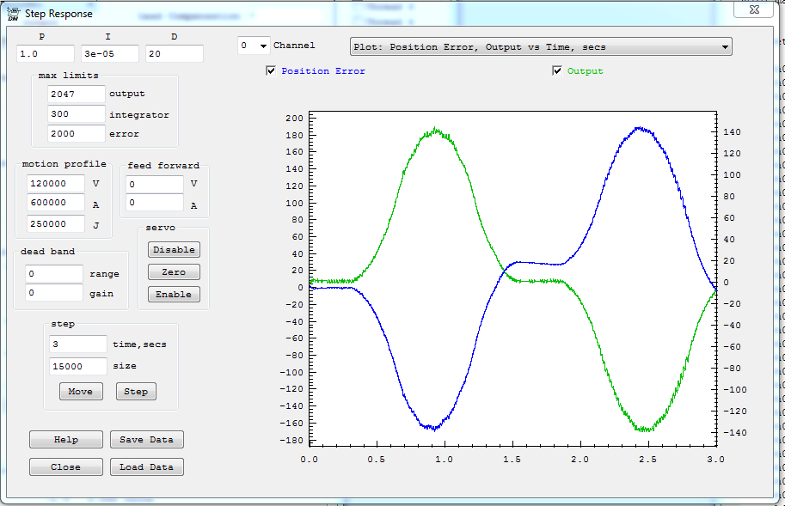Click the D gain input field
785x506 pixels.
click(x=174, y=54)
